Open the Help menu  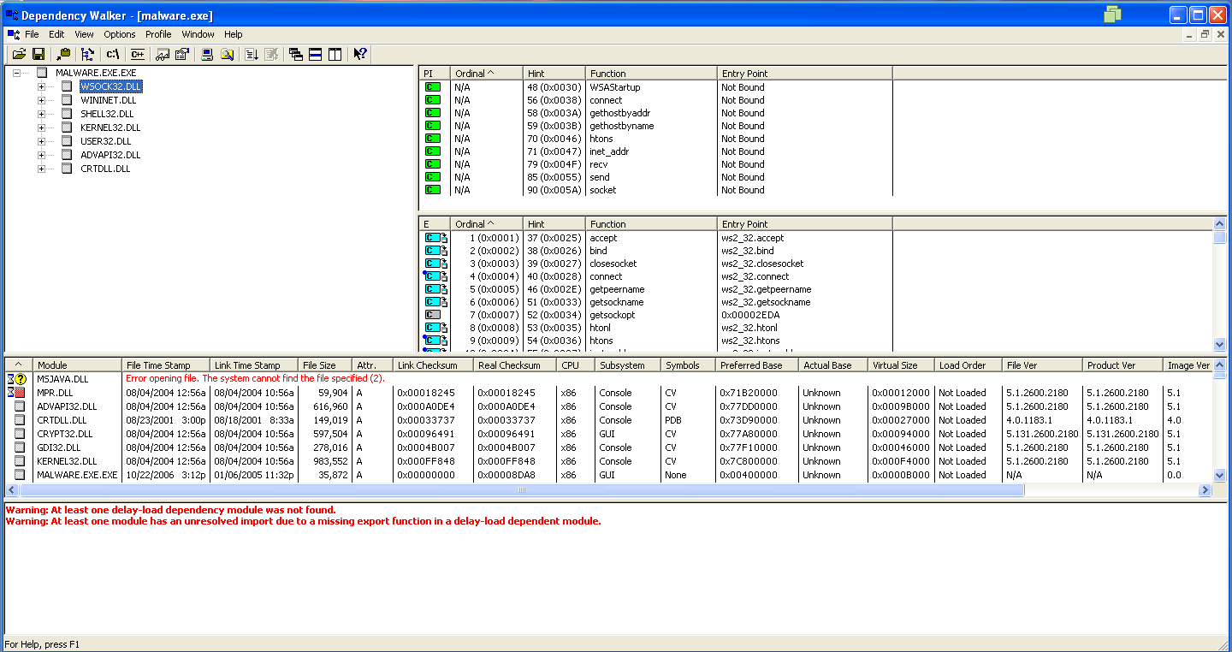[234, 34]
